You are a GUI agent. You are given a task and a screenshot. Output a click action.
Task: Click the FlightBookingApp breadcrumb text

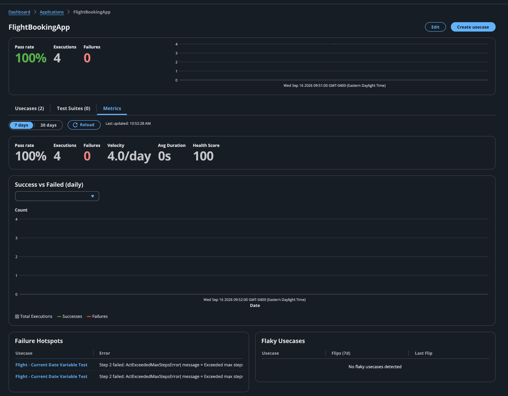tap(92, 12)
